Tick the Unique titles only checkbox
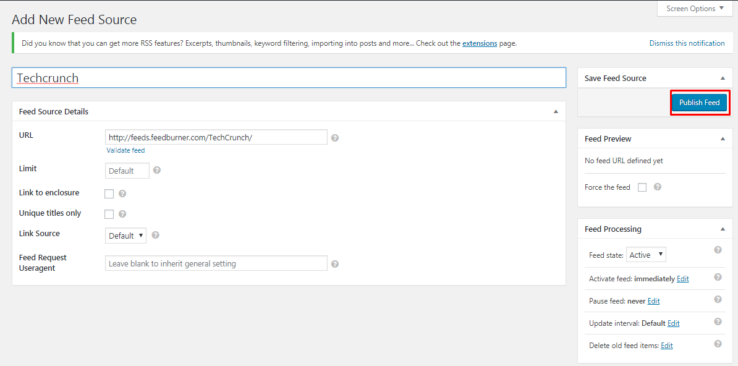This screenshot has width=738, height=366. click(x=109, y=214)
